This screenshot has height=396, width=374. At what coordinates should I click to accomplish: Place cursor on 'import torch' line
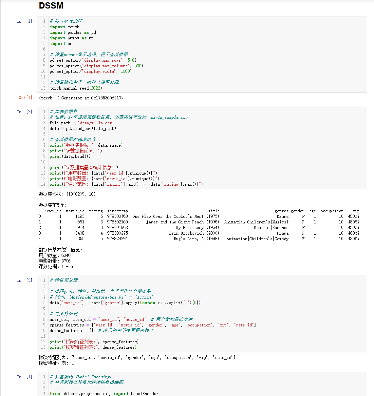pyautogui.click(x=65, y=27)
